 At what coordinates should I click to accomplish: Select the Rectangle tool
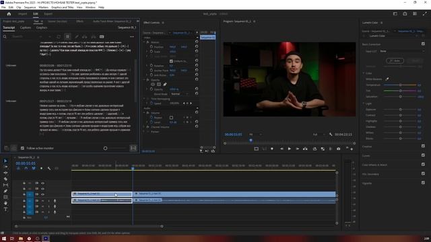point(5,197)
